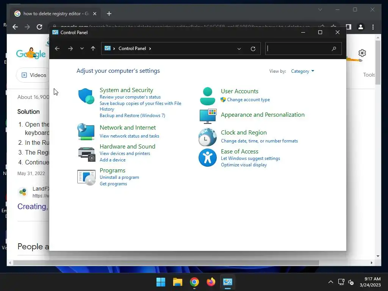The image size is (388, 291).
Task: Go back in Chrome browser
Action: 15,27
